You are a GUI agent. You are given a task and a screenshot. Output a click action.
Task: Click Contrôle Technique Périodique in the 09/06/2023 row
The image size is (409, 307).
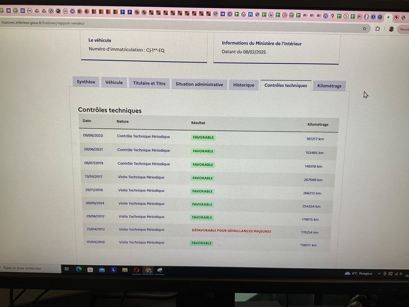pyautogui.click(x=143, y=136)
